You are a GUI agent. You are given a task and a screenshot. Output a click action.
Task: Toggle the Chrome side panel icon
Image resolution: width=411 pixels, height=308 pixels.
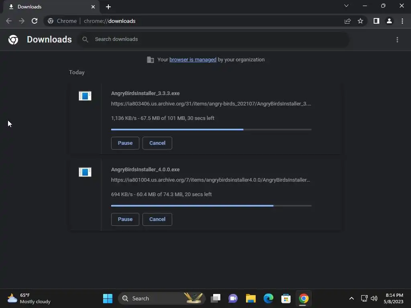[376, 21]
